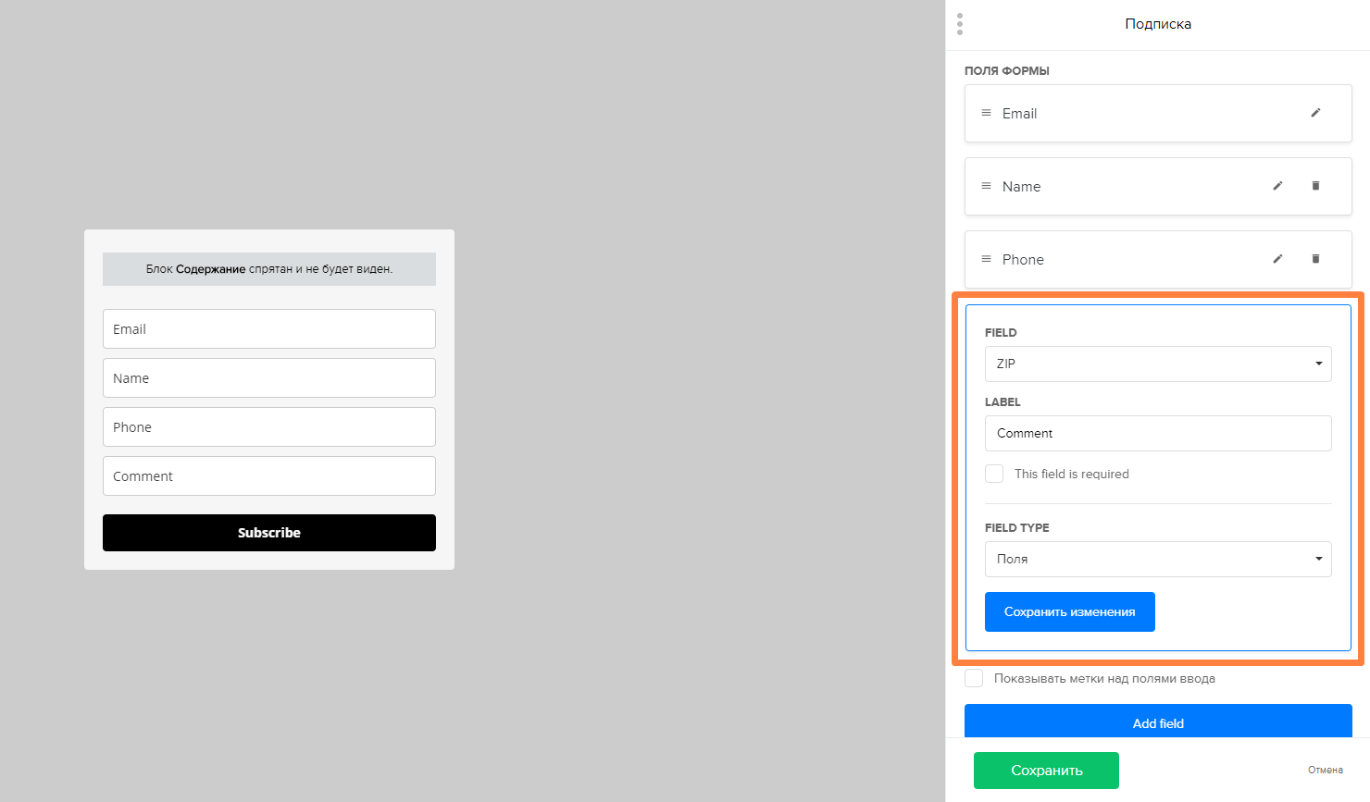Edit the Name field with pencil icon
The height and width of the screenshot is (802, 1370).
(x=1277, y=186)
